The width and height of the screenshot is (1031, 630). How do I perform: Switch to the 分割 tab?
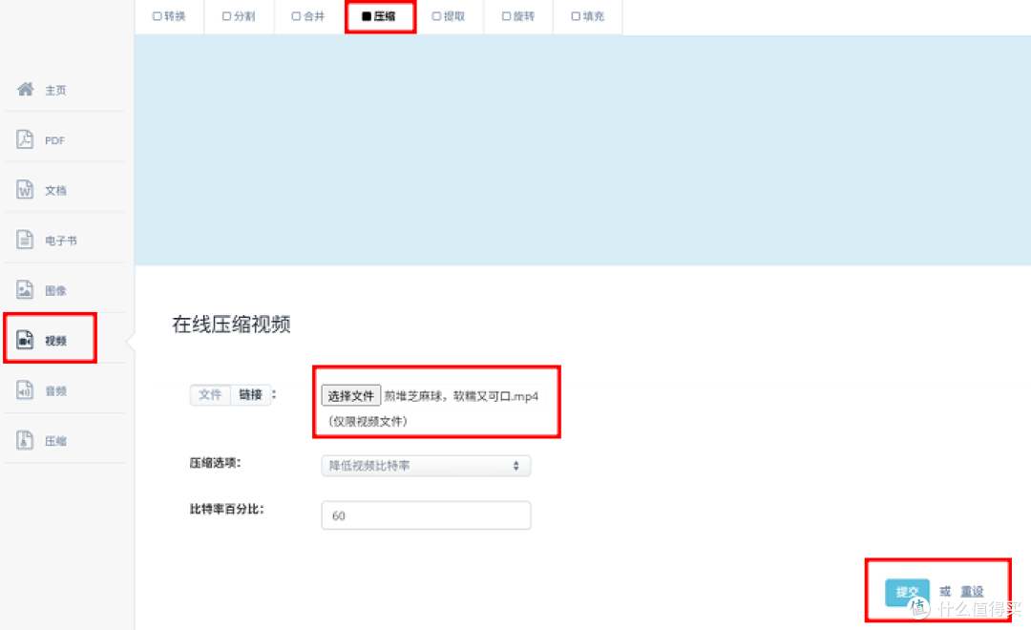tap(239, 16)
